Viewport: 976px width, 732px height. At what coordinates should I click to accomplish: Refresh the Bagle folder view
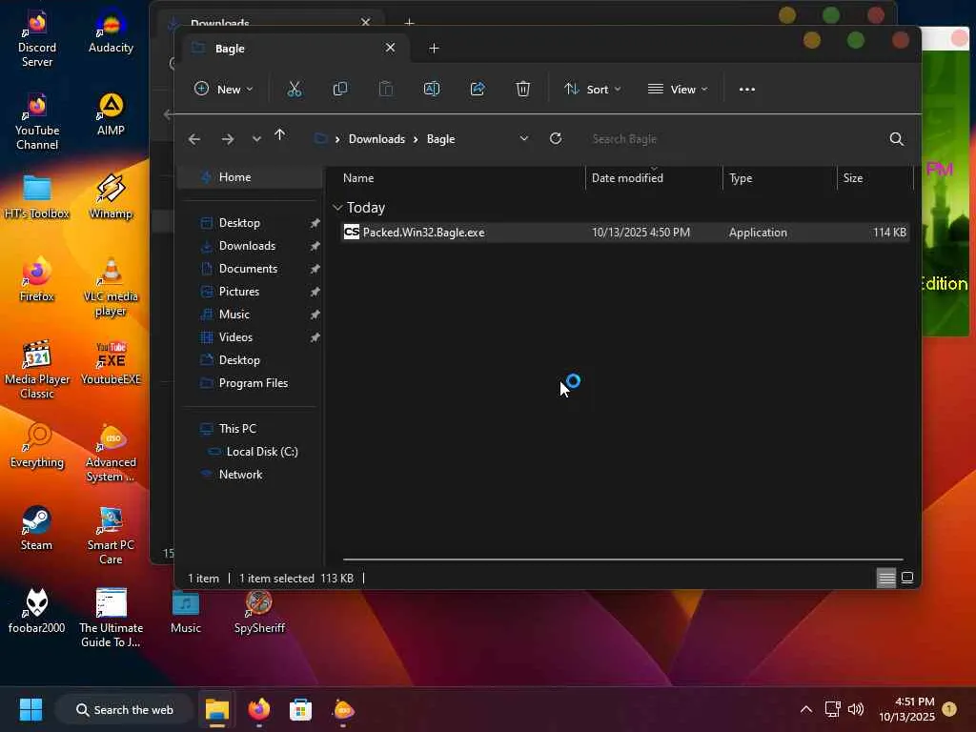tap(556, 138)
